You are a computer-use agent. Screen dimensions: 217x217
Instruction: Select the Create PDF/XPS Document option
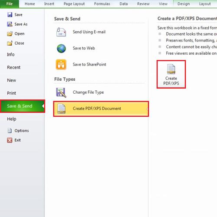pyautogui.click(x=101, y=109)
